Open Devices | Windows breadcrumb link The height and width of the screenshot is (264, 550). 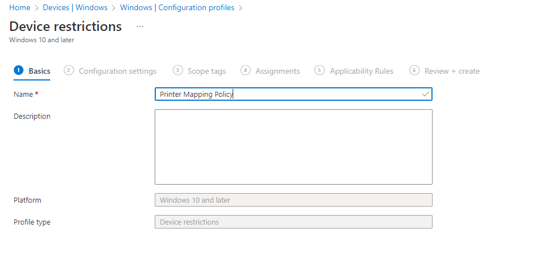click(x=75, y=7)
